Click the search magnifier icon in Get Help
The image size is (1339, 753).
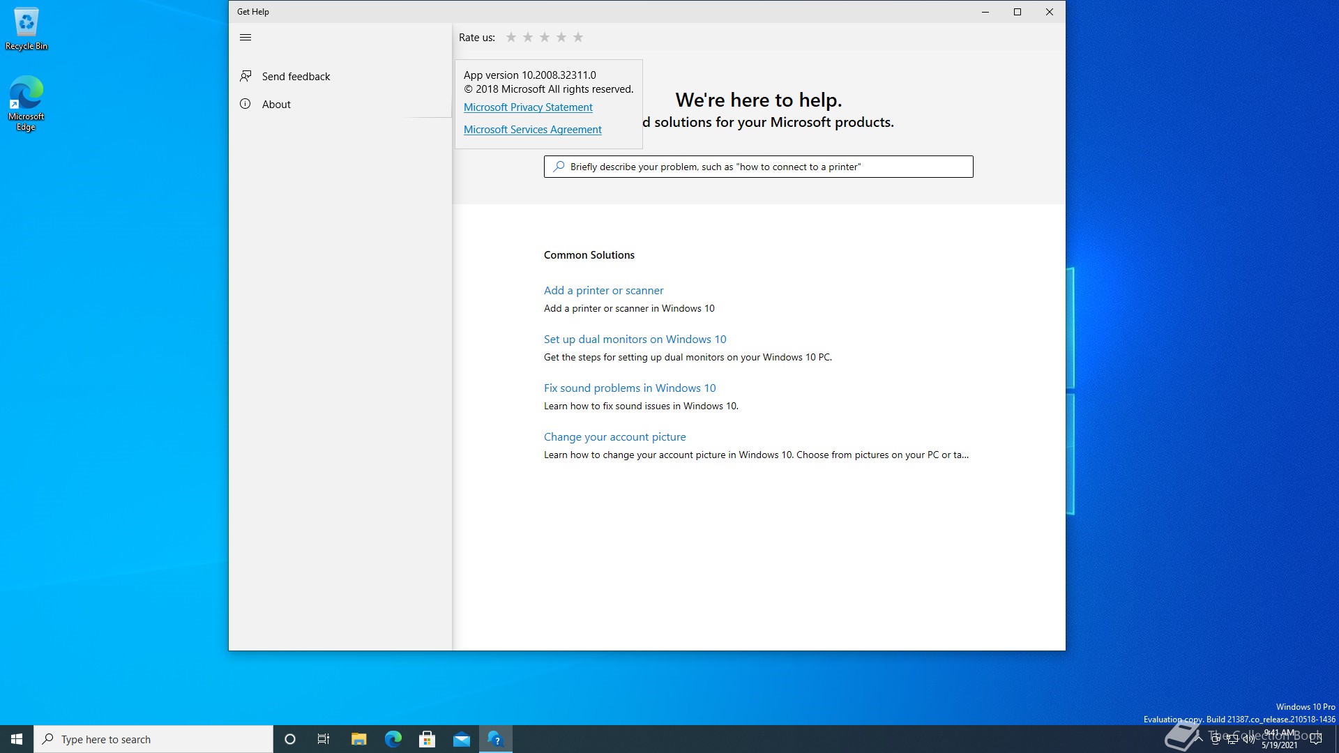pos(559,167)
